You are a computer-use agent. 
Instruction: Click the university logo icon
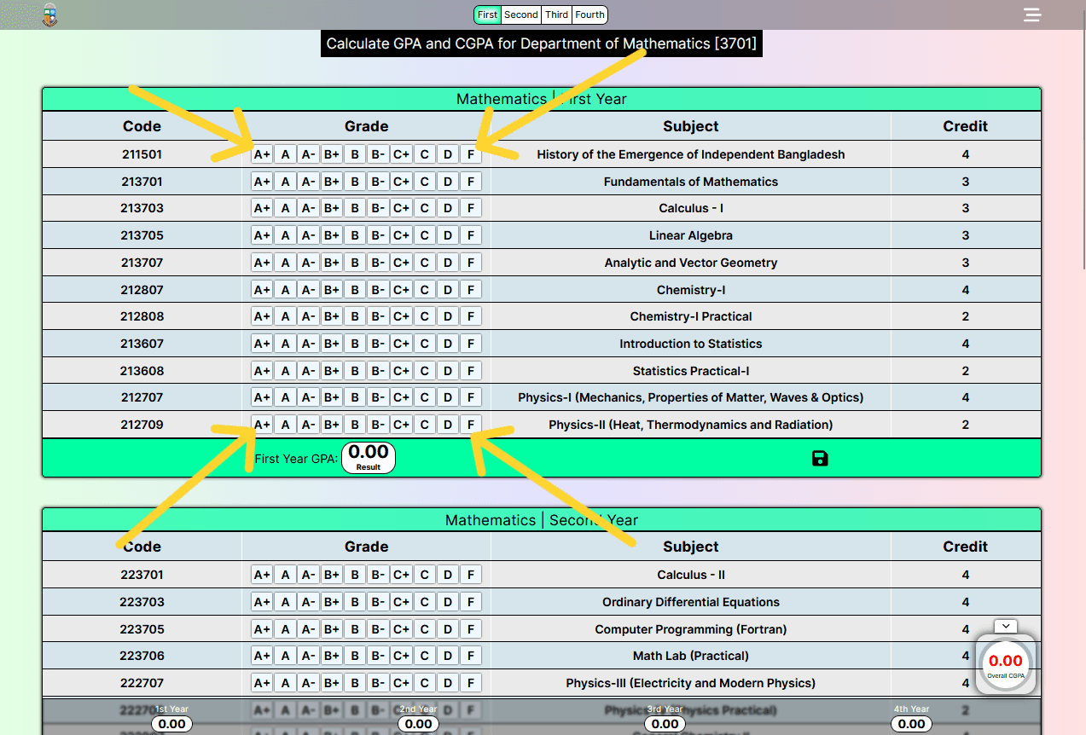click(x=50, y=14)
